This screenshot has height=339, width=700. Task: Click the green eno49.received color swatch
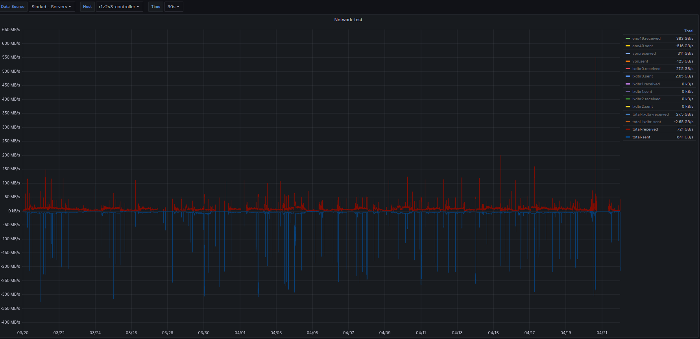(628, 39)
